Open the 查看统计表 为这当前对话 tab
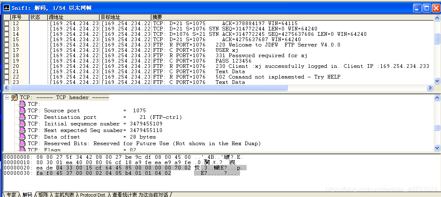 140,195
